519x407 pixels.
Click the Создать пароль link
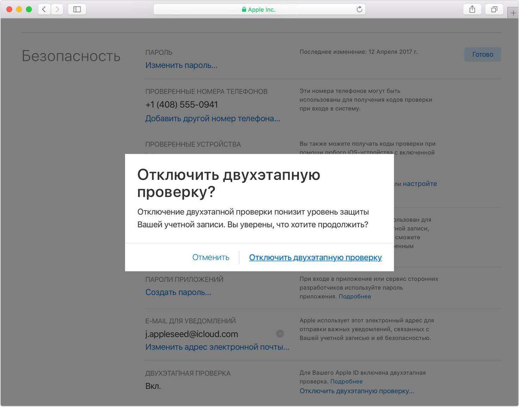click(x=178, y=292)
